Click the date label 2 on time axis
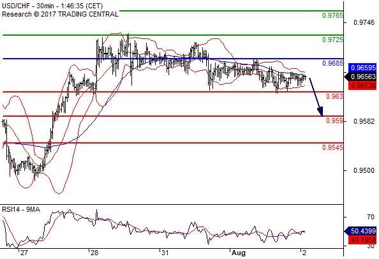The height and width of the screenshot is (259, 379). [x=304, y=253]
